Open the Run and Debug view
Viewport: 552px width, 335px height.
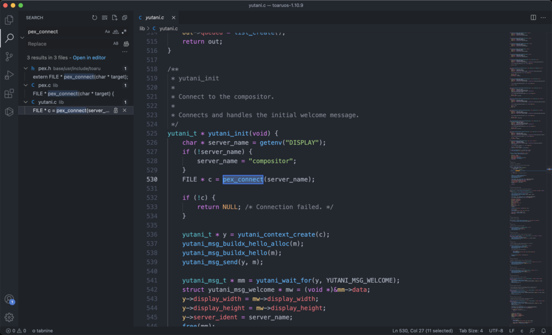click(9, 75)
